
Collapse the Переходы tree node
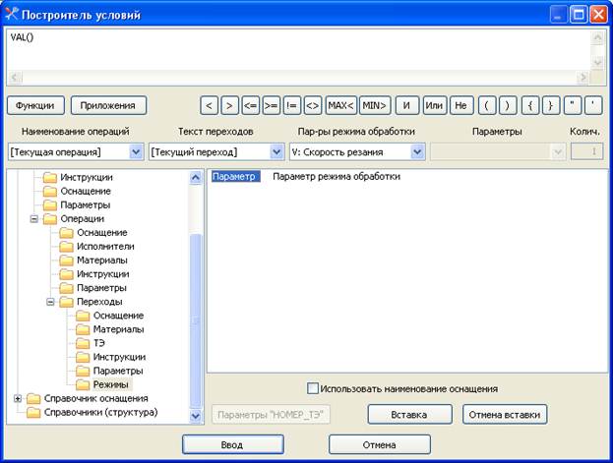50,302
